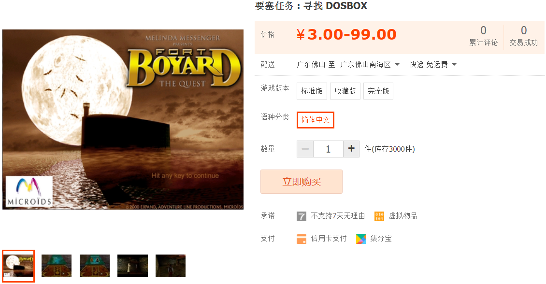546x284 pixels.
Task: Open the 快递 免运费 shipping dropdown
Action: 433,64
